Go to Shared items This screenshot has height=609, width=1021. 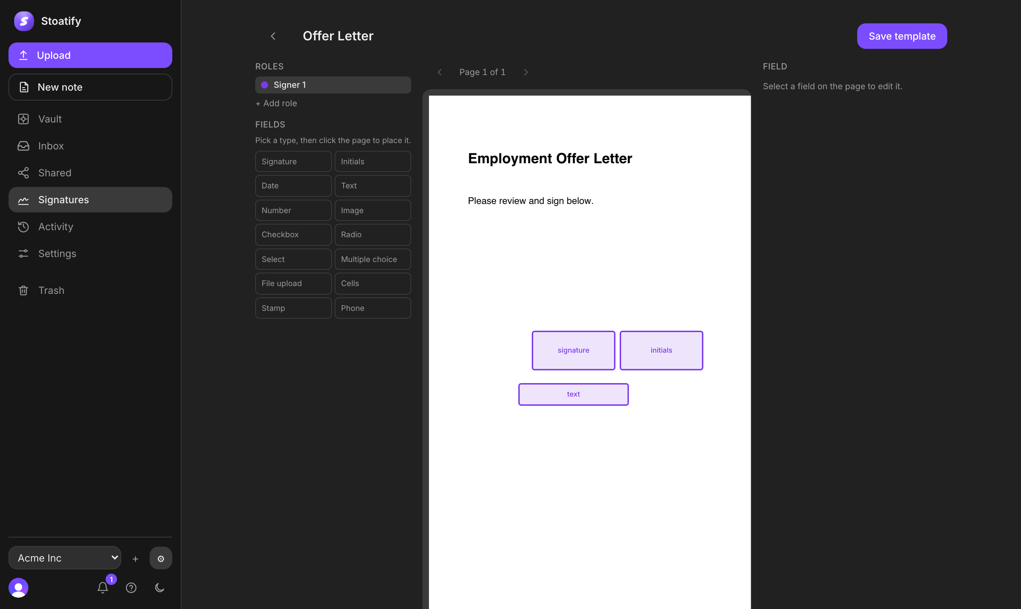90,173
